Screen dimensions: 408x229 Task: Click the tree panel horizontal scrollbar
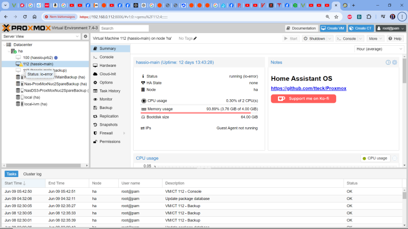coord(43,165)
